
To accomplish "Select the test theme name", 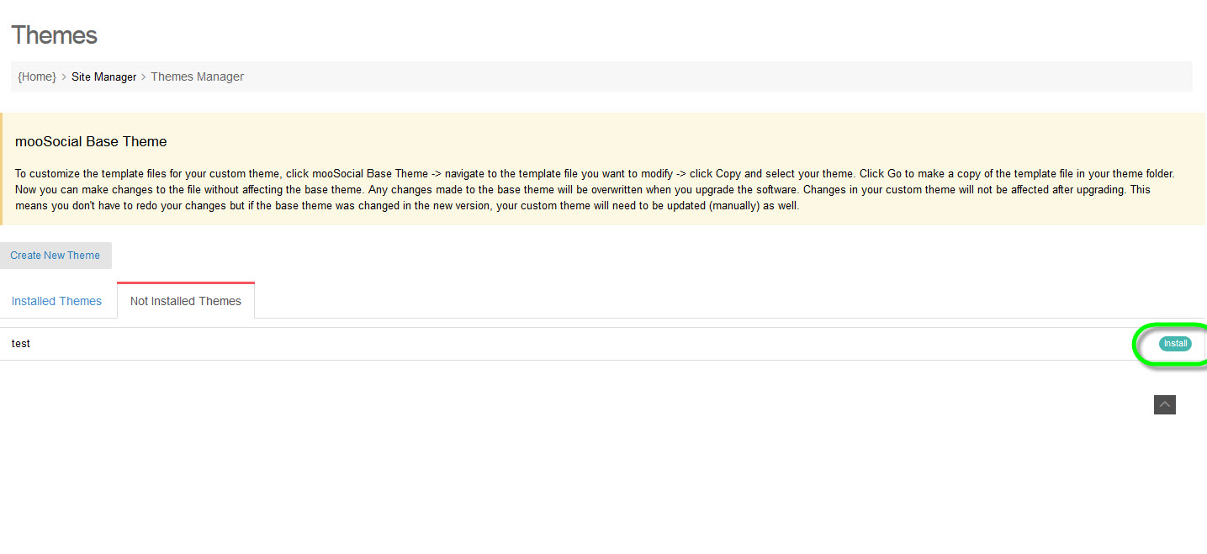I will tap(21, 344).
